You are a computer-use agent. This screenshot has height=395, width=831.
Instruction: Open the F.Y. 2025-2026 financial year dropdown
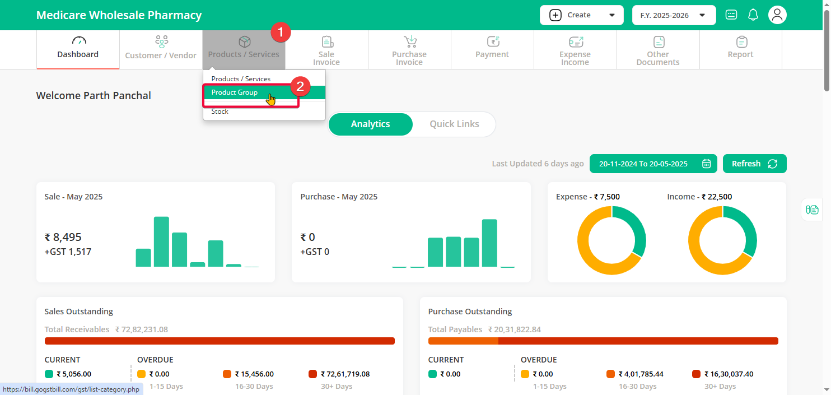click(674, 15)
